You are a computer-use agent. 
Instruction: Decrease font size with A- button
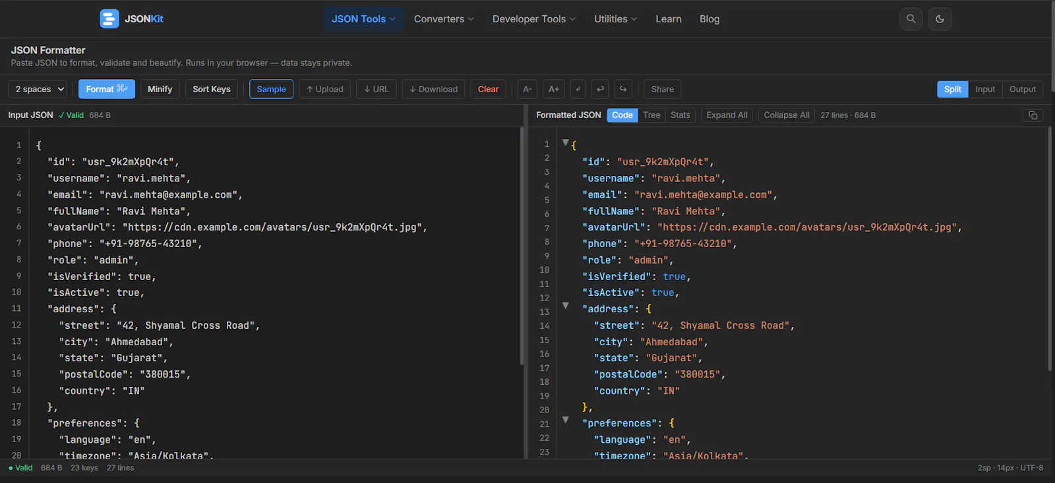(527, 89)
